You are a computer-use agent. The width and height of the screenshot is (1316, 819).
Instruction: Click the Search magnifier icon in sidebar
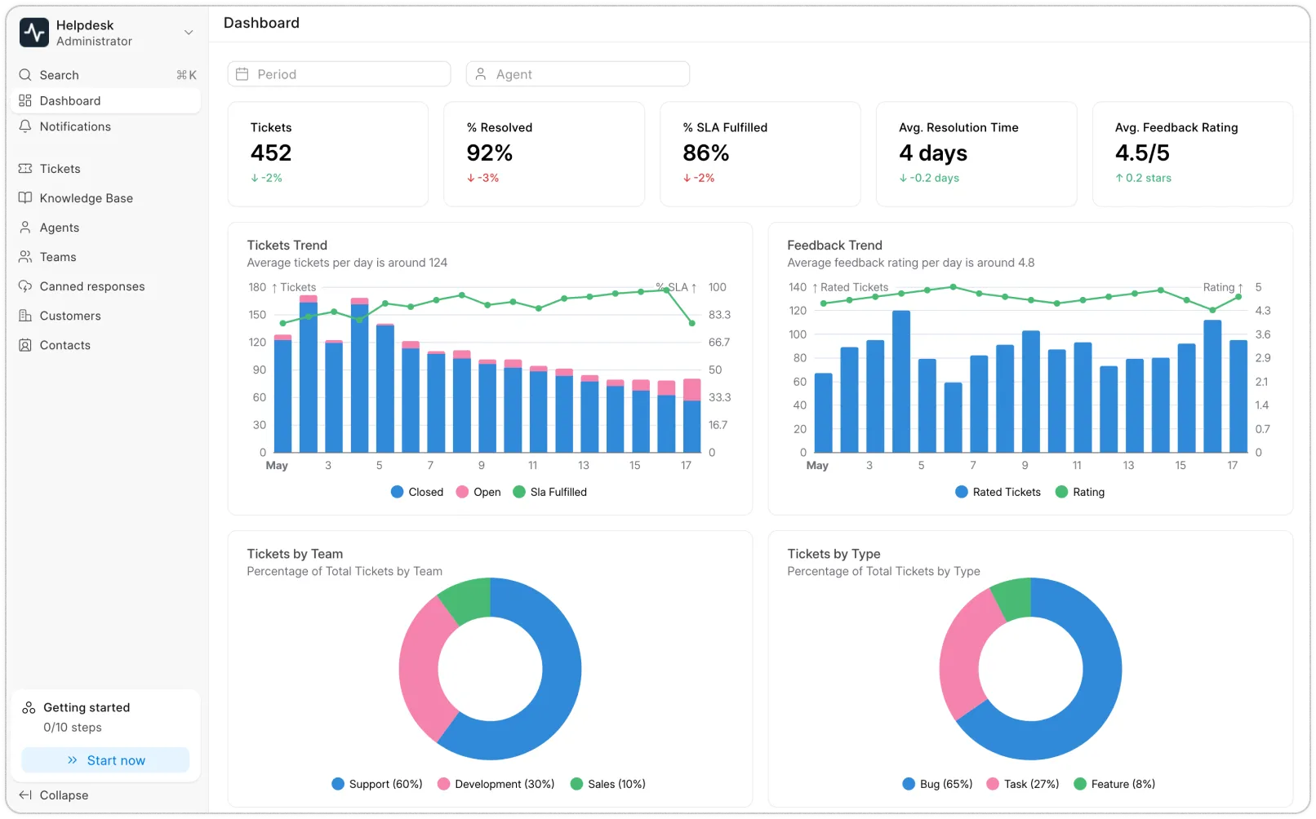tap(25, 75)
